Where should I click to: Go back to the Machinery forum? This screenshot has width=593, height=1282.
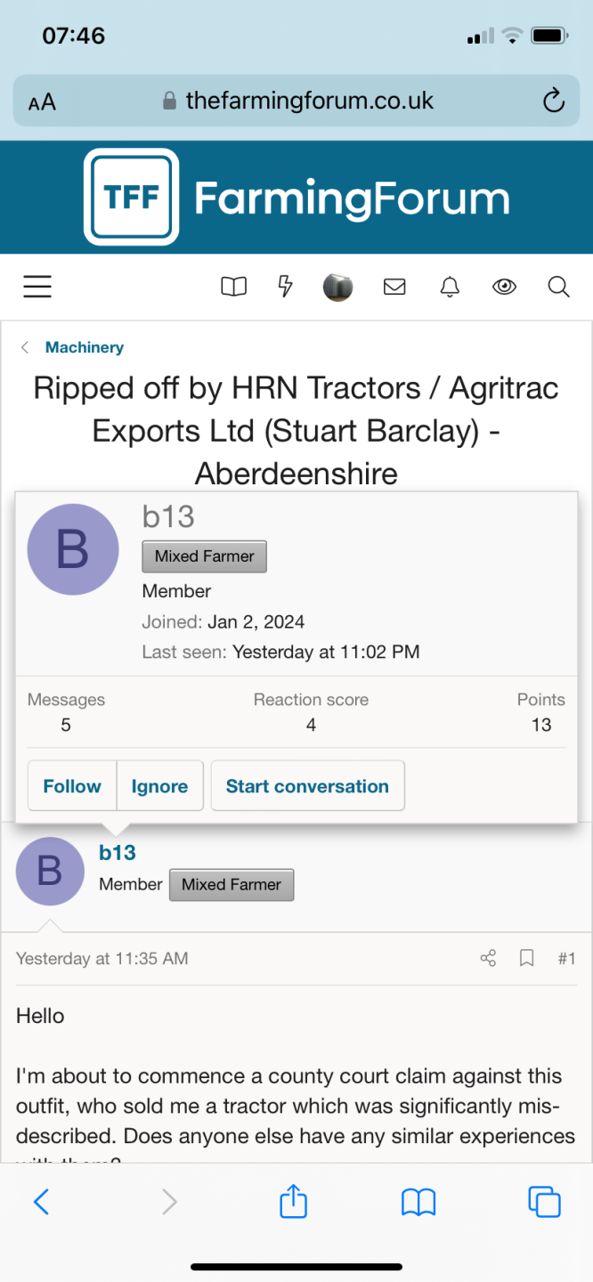click(85, 348)
